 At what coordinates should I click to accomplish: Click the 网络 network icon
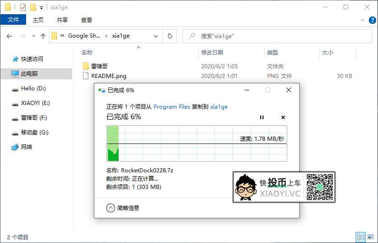click(x=15, y=147)
